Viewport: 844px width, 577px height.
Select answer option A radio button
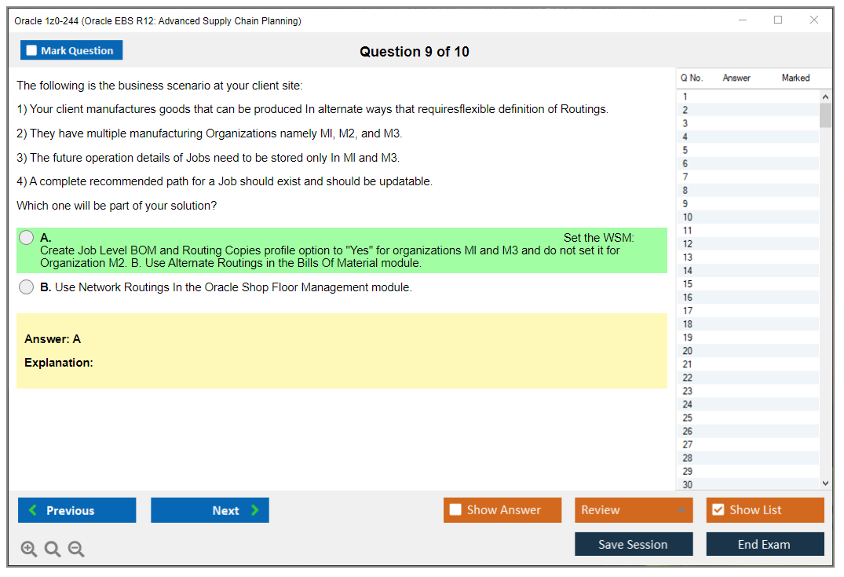coord(27,238)
